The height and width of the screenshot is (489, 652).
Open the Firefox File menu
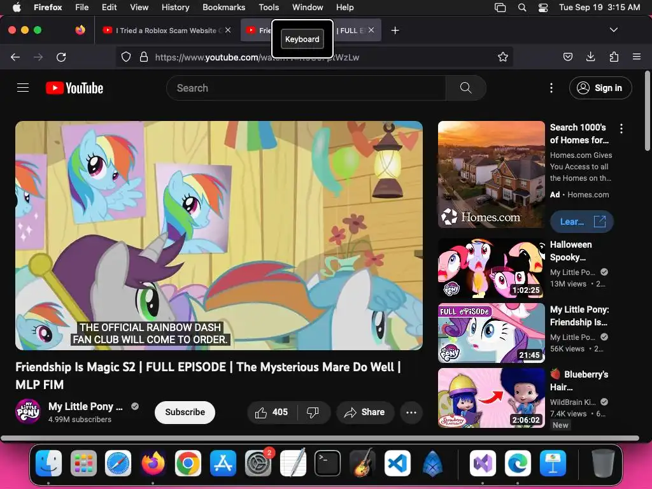pyautogui.click(x=81, y=8)
